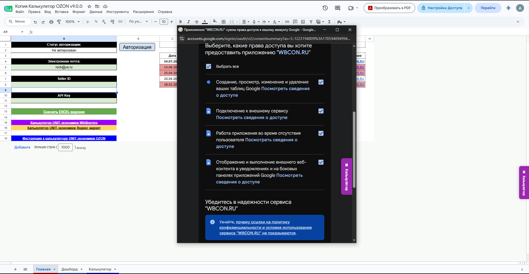Expand the name box dropdown
529x274 pixels.
[22, 32]
